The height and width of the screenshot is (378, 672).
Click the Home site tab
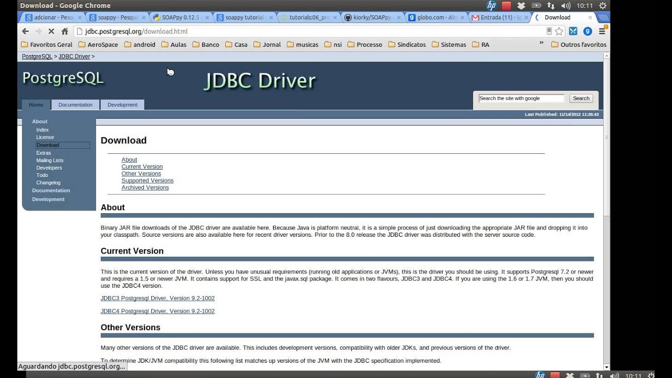[x=36, y=104]
